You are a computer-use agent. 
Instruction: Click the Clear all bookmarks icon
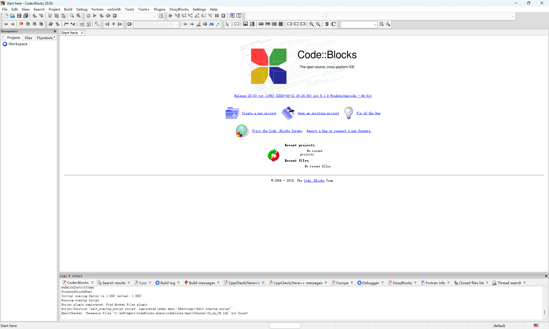click(x=41, y=24)
